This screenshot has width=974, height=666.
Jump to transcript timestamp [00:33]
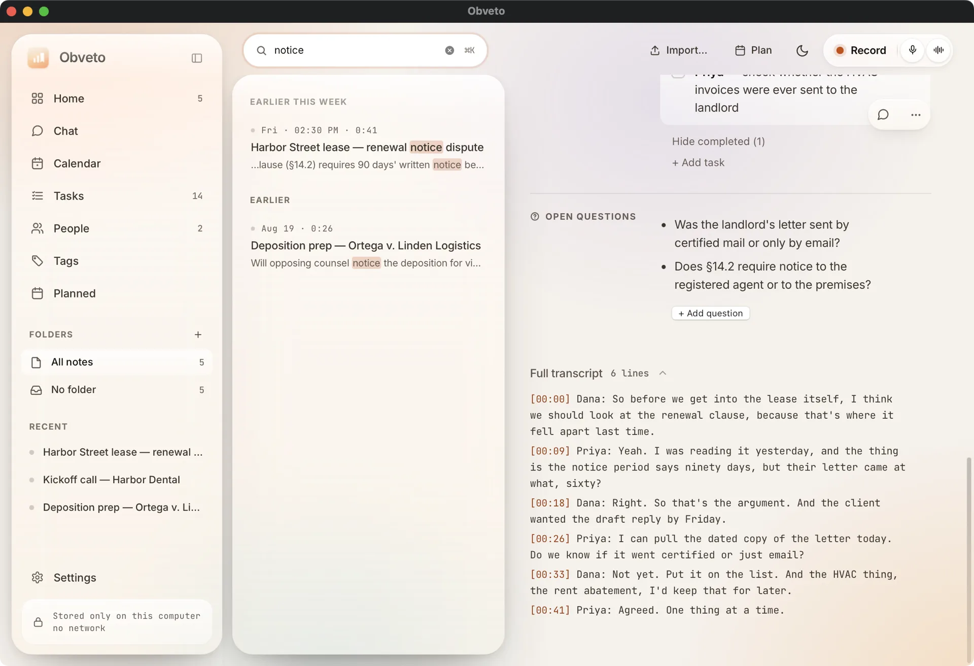[x=550, y=575]
